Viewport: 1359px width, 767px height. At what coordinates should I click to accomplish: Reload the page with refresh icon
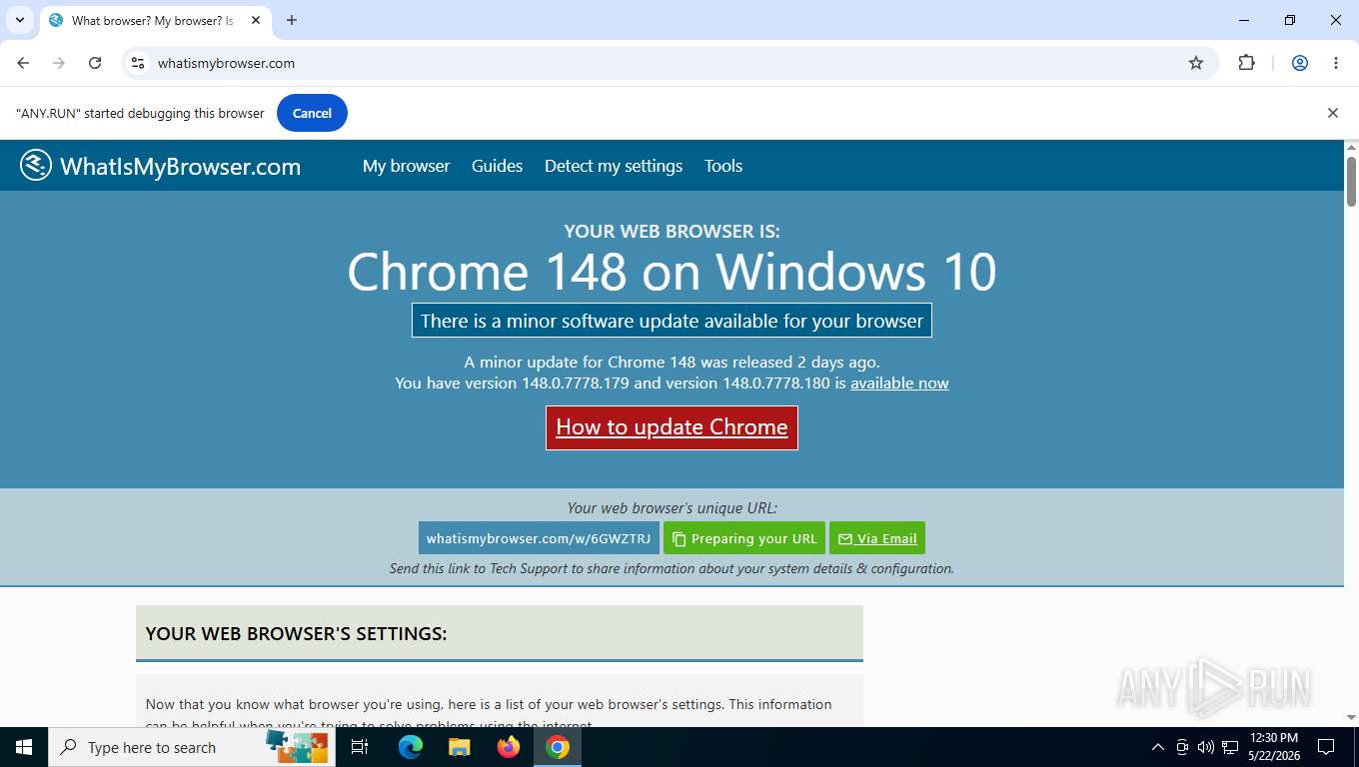click(95, 63)
